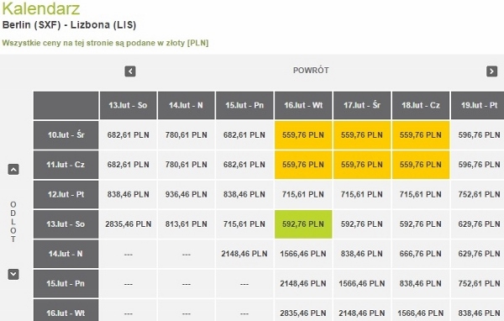
Task: Select the 12.lut - Pt departure row header
Action: click(x=66, y=195)
